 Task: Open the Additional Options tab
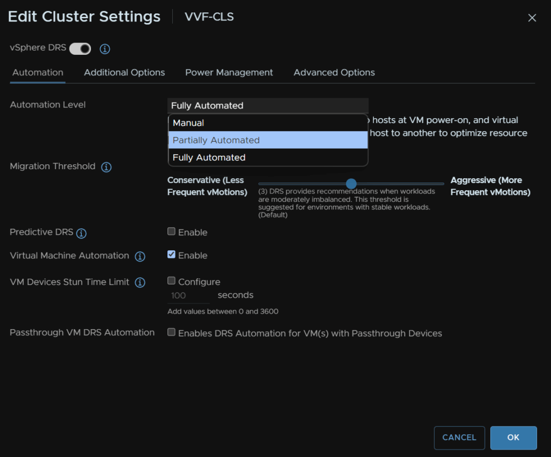pyautogui.click(x=124, y=72)
